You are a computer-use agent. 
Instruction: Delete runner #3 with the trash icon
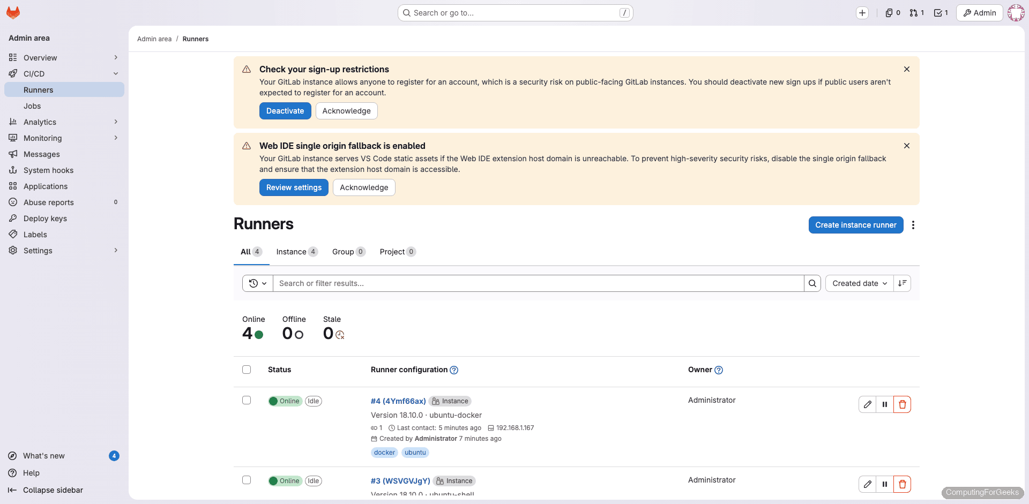[x=903, y=484]
